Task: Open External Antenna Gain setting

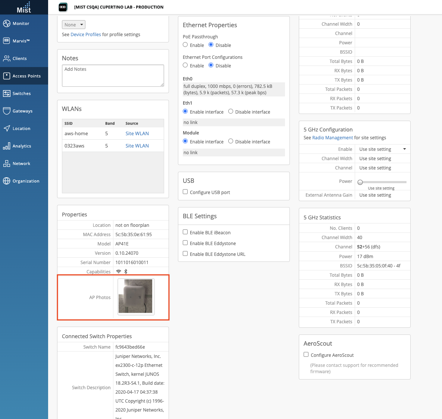Action: click(x=382, y=195)
